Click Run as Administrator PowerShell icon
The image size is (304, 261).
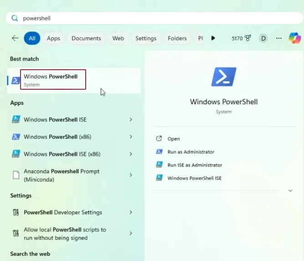(159, 152)
